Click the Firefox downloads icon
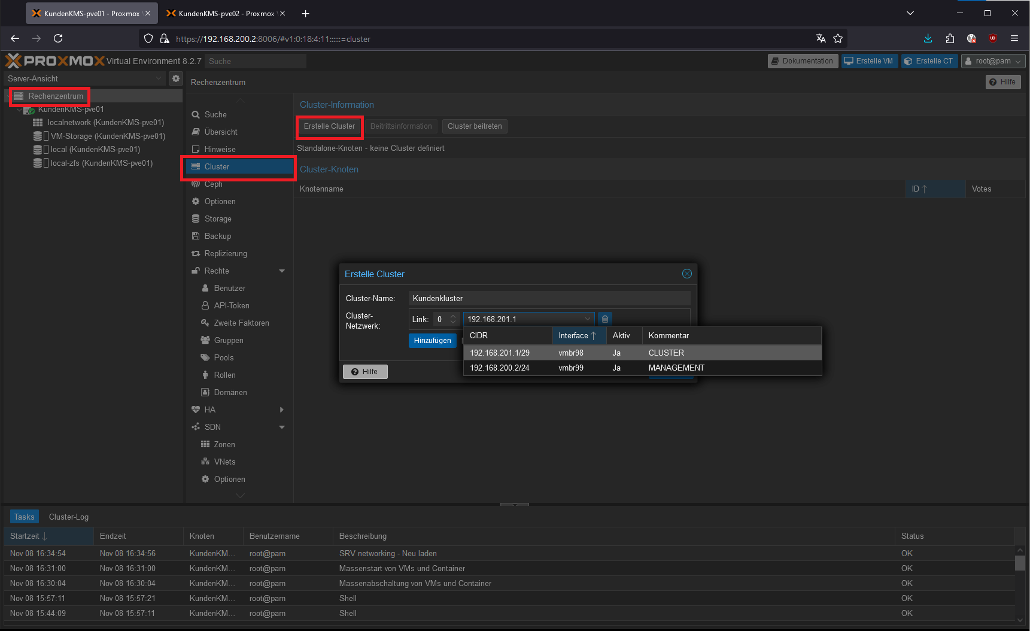 (928, 39)
